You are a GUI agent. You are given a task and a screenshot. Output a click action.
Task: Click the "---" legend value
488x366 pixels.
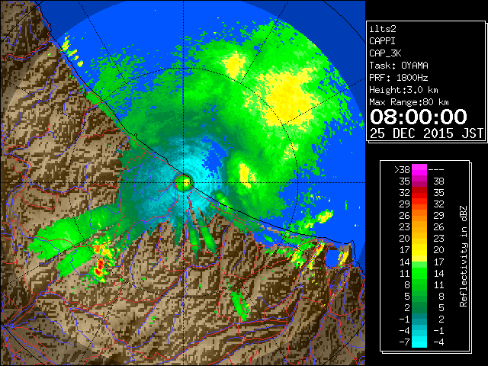tap(436, 169)
